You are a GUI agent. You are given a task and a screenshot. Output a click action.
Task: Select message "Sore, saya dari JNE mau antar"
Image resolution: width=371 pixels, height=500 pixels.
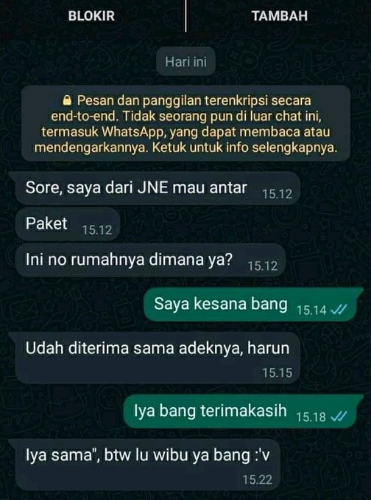158,189
